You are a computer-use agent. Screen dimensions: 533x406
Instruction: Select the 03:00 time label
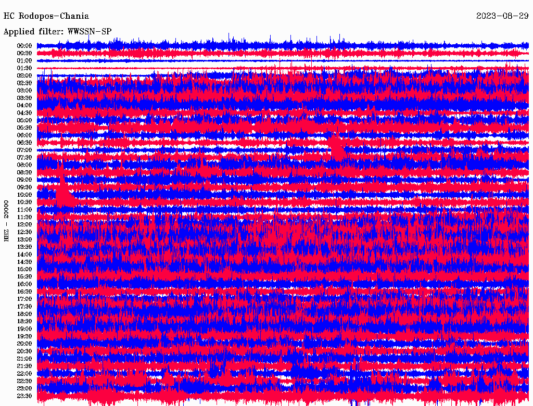pos(24,91)
